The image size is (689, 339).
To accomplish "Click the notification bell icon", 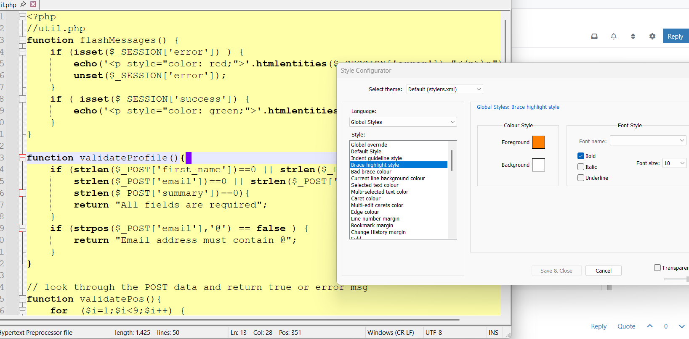I will [614, 37].
